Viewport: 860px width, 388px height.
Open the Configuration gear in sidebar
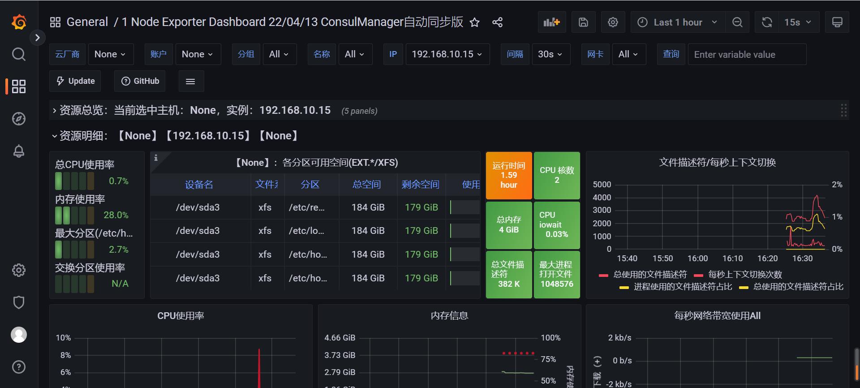click(19, 270)
